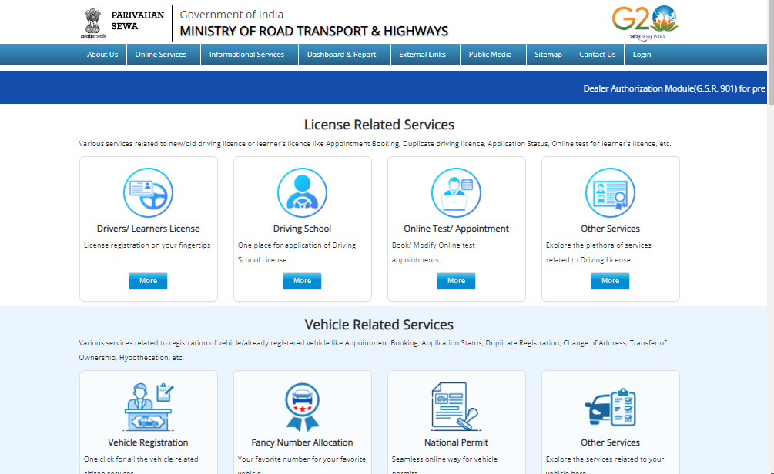Click the National Permit card heading
The height and width of the screenshot is (474, 774).
coord(456,442)
